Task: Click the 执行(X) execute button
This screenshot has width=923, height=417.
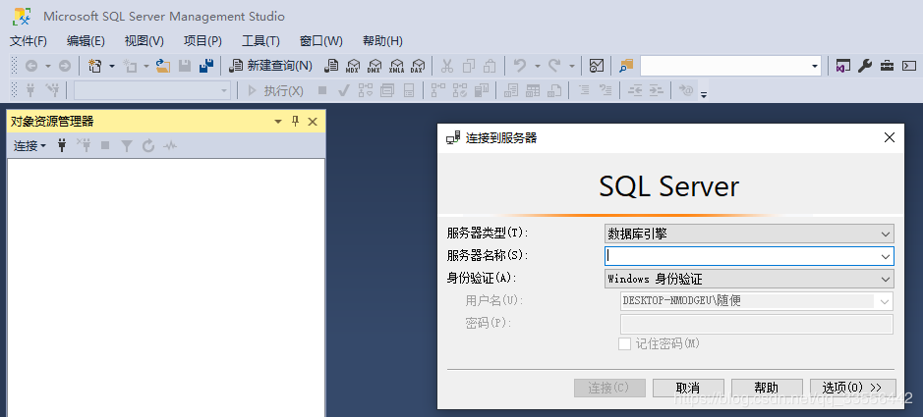Action: point(275,90)
